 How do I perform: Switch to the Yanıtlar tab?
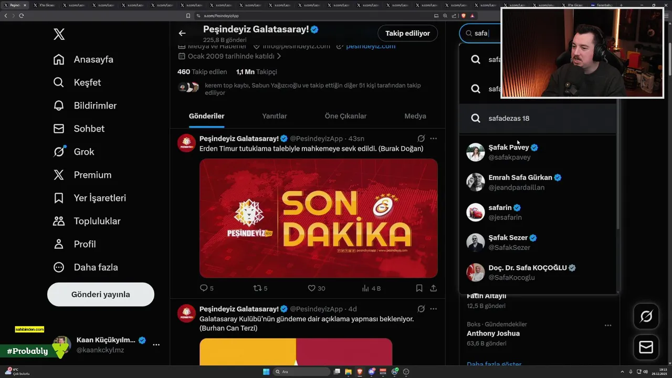click(275, 116)
